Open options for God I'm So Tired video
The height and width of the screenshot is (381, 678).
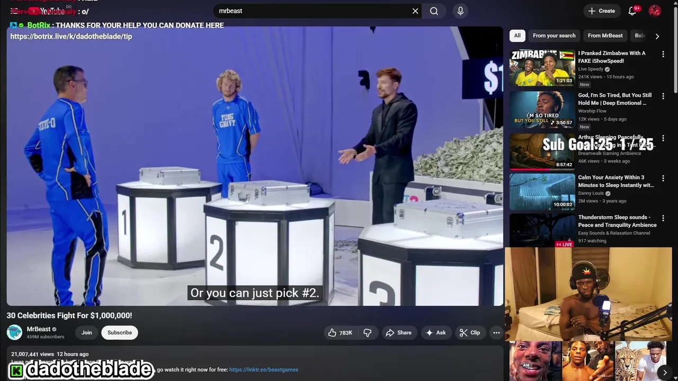click(663, 96)
